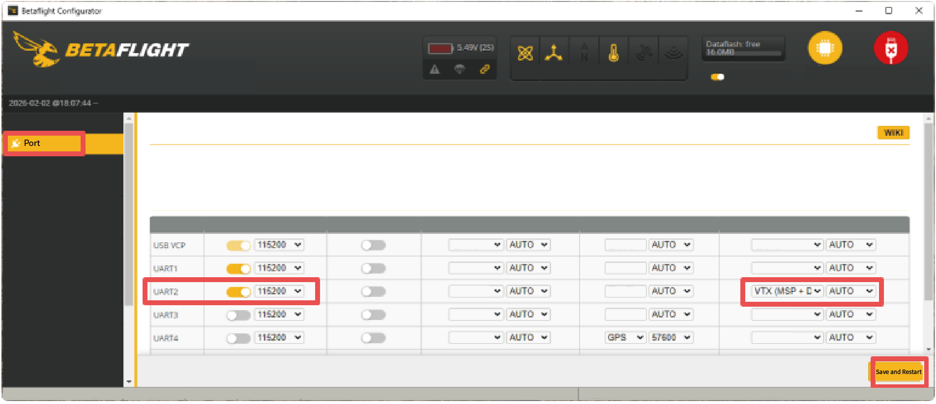Viewport: 936px width, 404px height.
Task: Click the Save and Restart button
Action: point(898,372)
